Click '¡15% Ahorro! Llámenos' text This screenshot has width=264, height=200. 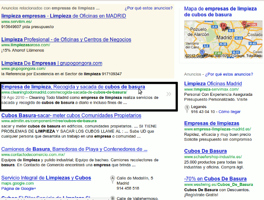23,50
